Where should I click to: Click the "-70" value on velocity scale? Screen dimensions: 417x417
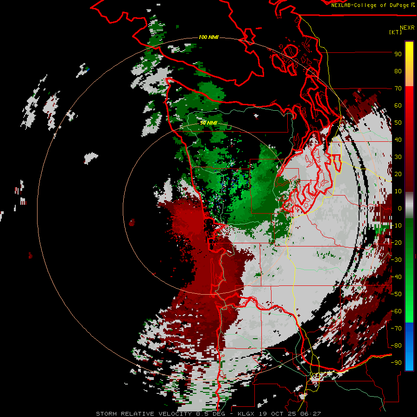pos(396,329)
